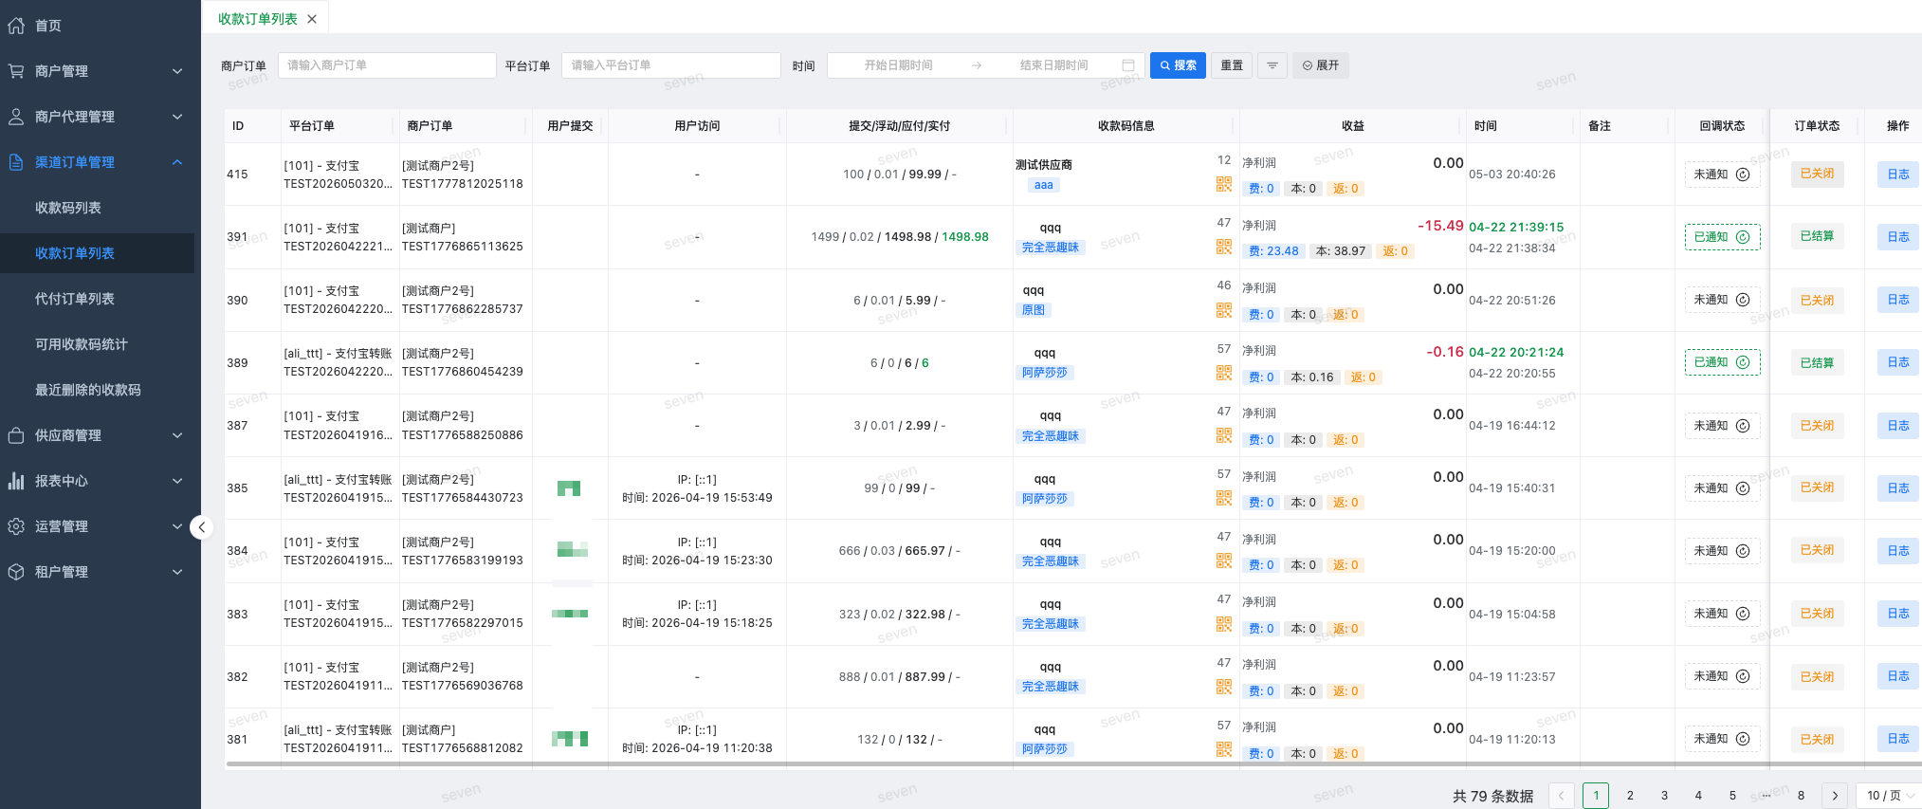
Task: Click the 结束日期时间 end date field
Action: pos(1053,65)
